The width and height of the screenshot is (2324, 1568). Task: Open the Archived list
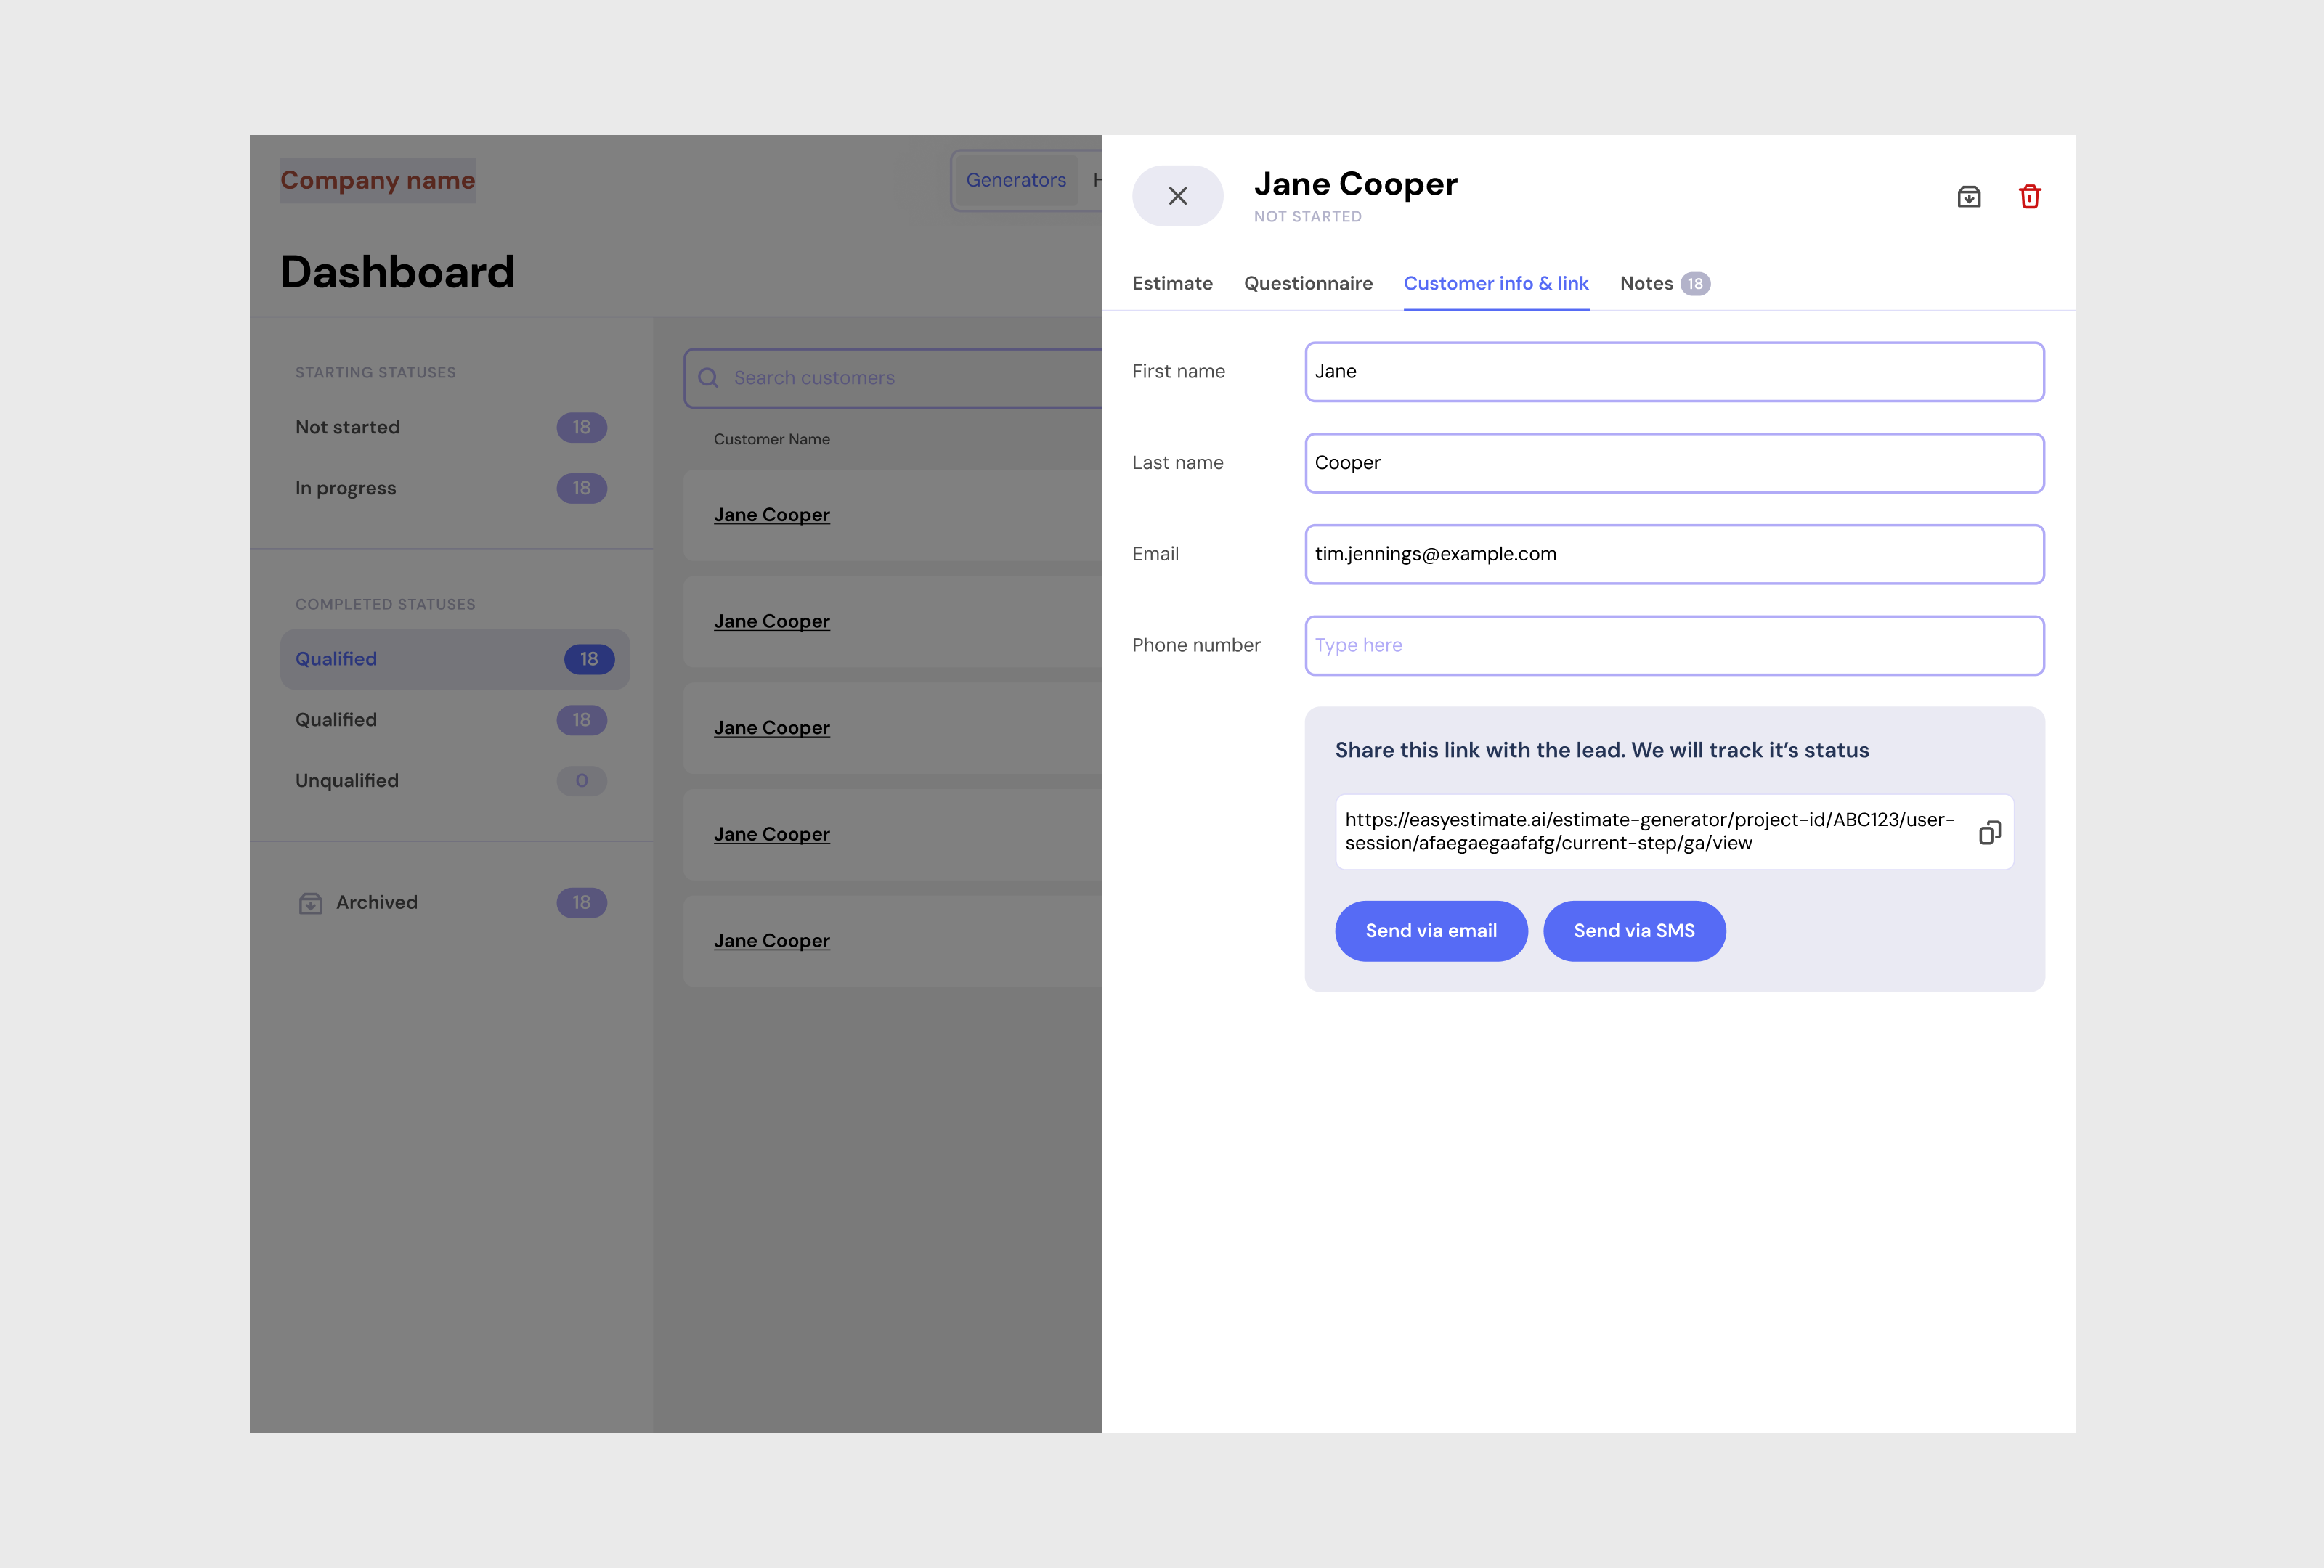(x=454, y=904)
